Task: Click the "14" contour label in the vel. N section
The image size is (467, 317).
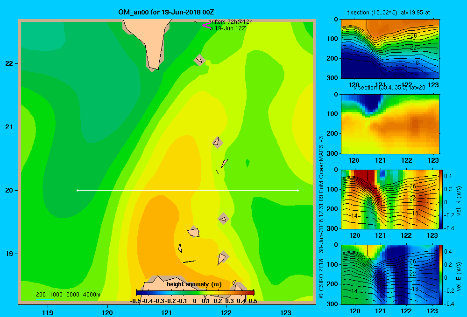Action: [x=354, y=215]
